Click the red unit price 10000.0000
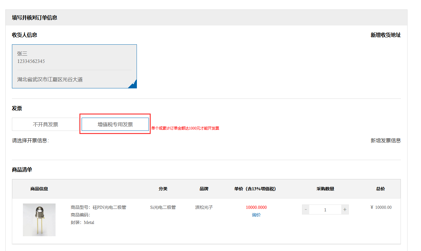 [x=256, y=207]
